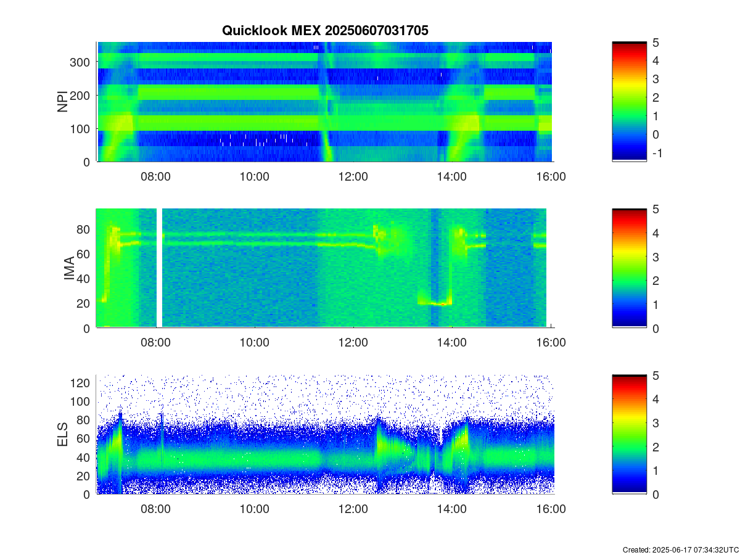Click the 14:00 tick below ELS plot
740x555 pixels.
coord(452,509)
